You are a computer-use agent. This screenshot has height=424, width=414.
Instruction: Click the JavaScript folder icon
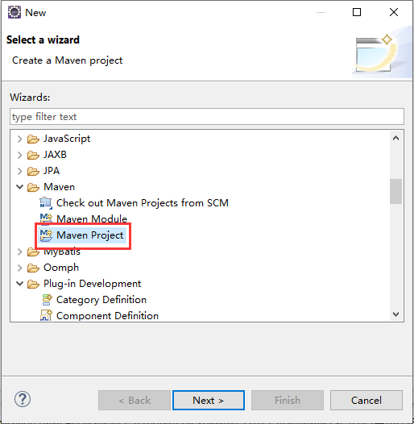(33, 139)
